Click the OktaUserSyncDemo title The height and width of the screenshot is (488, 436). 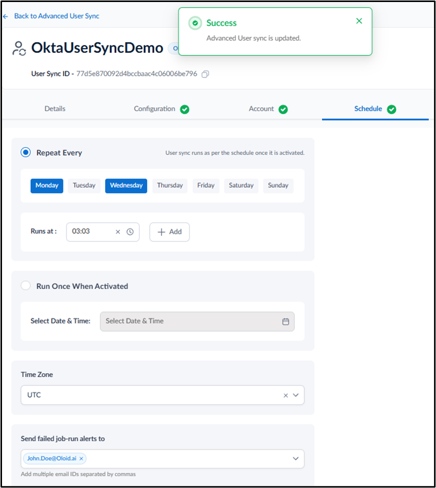pyautogui.click(x=97, y=48)
